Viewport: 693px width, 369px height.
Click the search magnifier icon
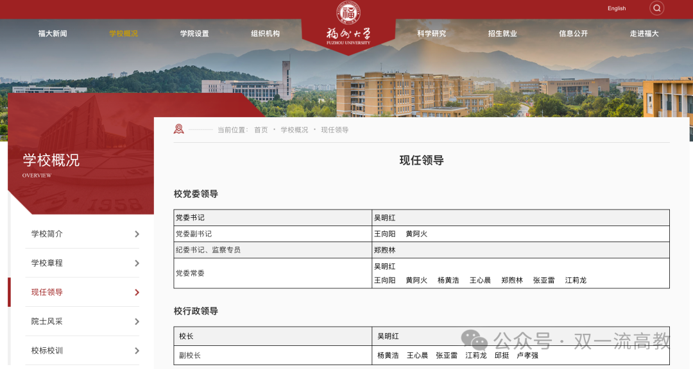(x=656, y=8)
